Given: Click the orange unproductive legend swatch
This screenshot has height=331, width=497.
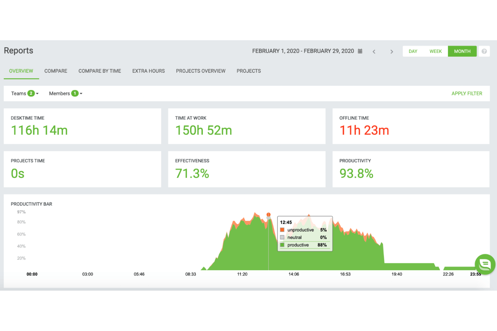Looking at the screenshot, I should point(282,230).
